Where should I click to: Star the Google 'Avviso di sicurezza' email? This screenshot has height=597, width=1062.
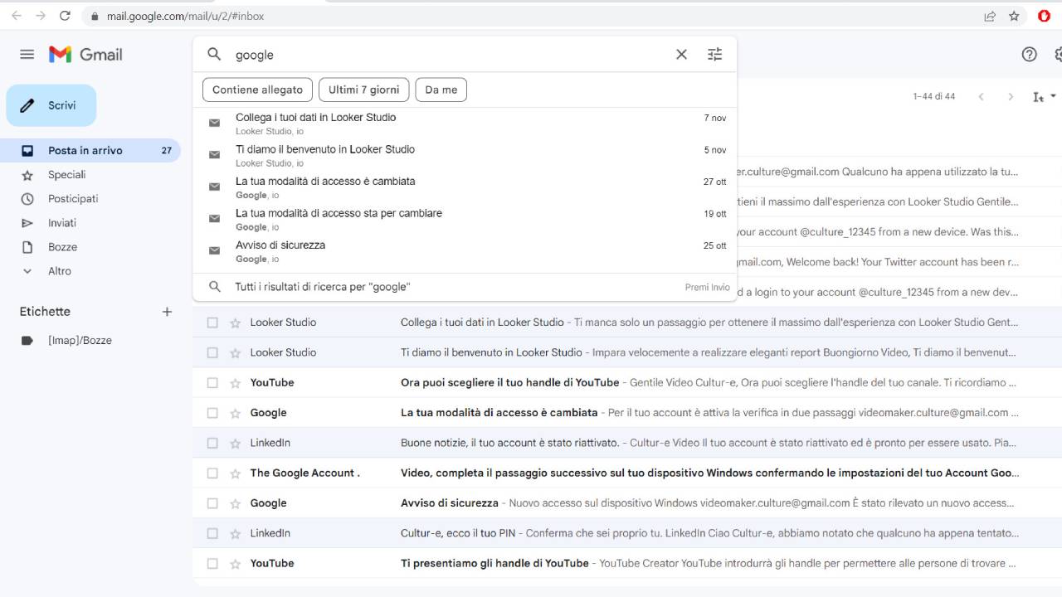(235, 503)
